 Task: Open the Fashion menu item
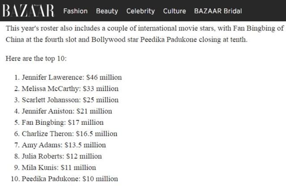[x=76, y=11]
